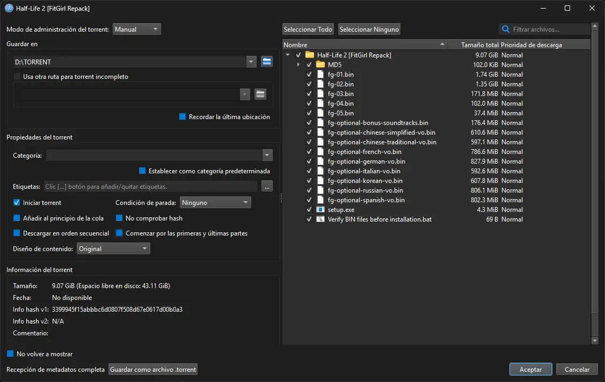Image resolution: width=605 pixels, height=382 pixels.
Task: Click the MD5 folder icon
Action: [x=320, y=65]
